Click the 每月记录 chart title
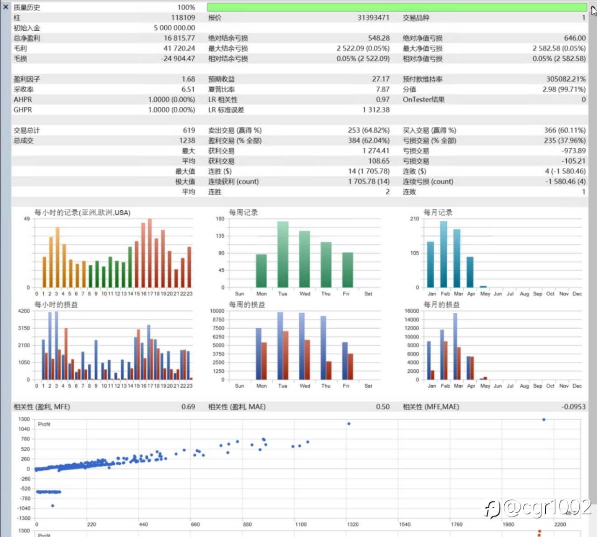 click(438, 213)
